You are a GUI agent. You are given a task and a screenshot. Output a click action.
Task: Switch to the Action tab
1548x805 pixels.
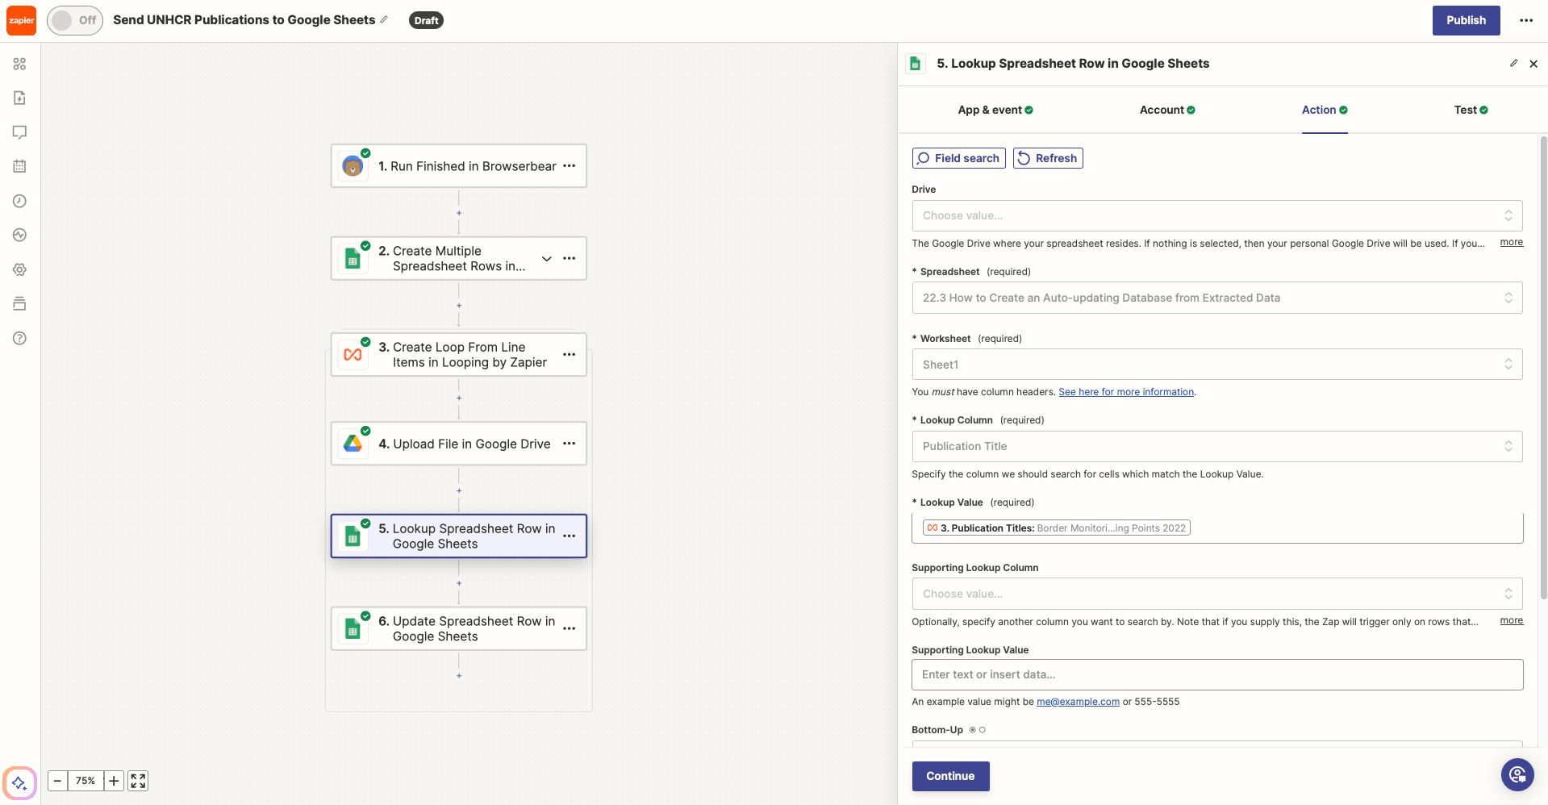(1325, 110)
